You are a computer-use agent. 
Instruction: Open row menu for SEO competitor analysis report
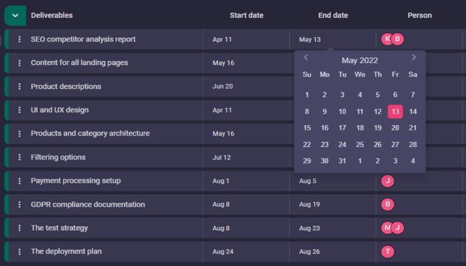pyautogui.click(x=19, y=39)
